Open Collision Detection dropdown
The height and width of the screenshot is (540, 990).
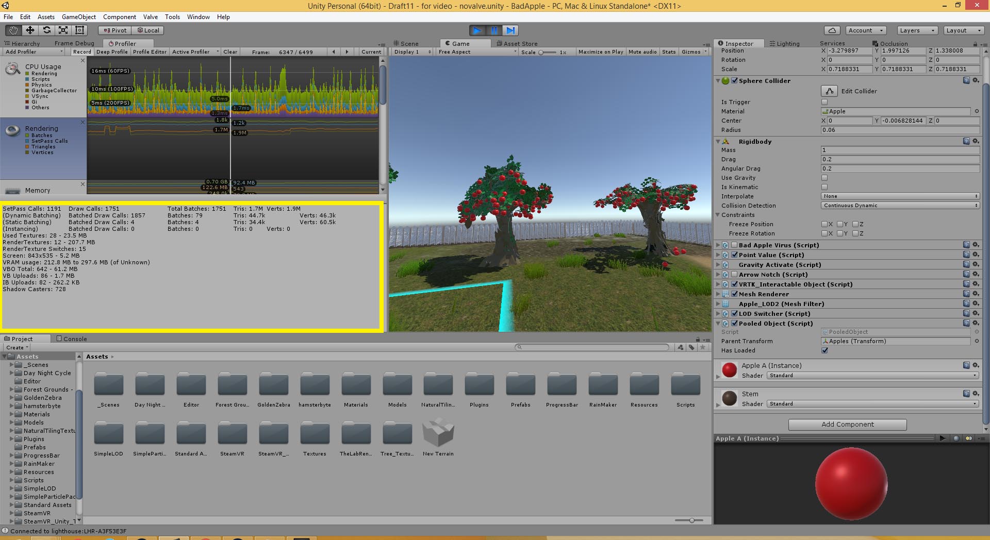(900, 206)
